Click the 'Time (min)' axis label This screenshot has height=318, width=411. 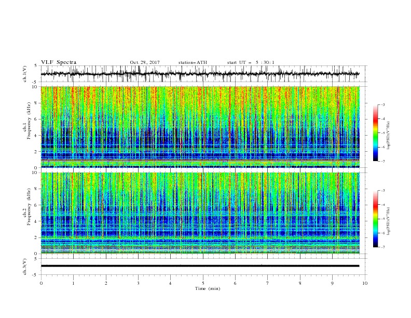(x=208, y=288)
